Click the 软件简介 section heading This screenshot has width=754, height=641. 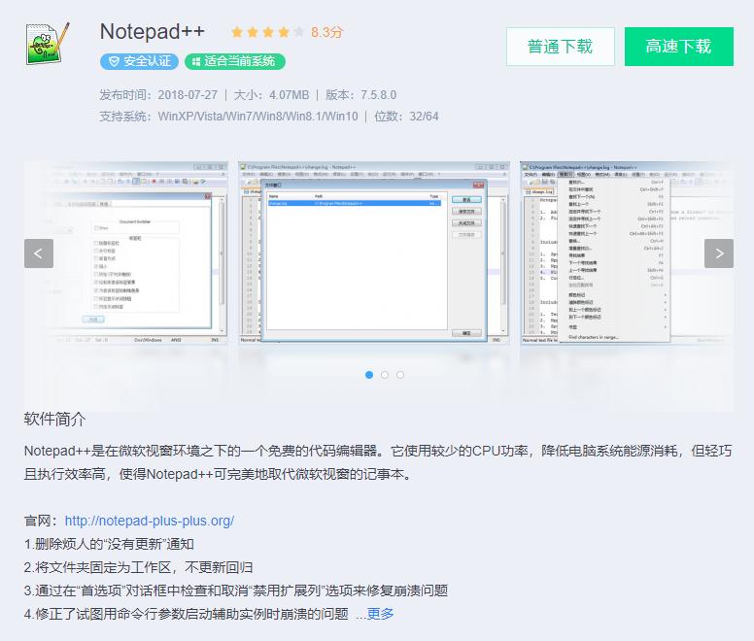click(54, 419)
